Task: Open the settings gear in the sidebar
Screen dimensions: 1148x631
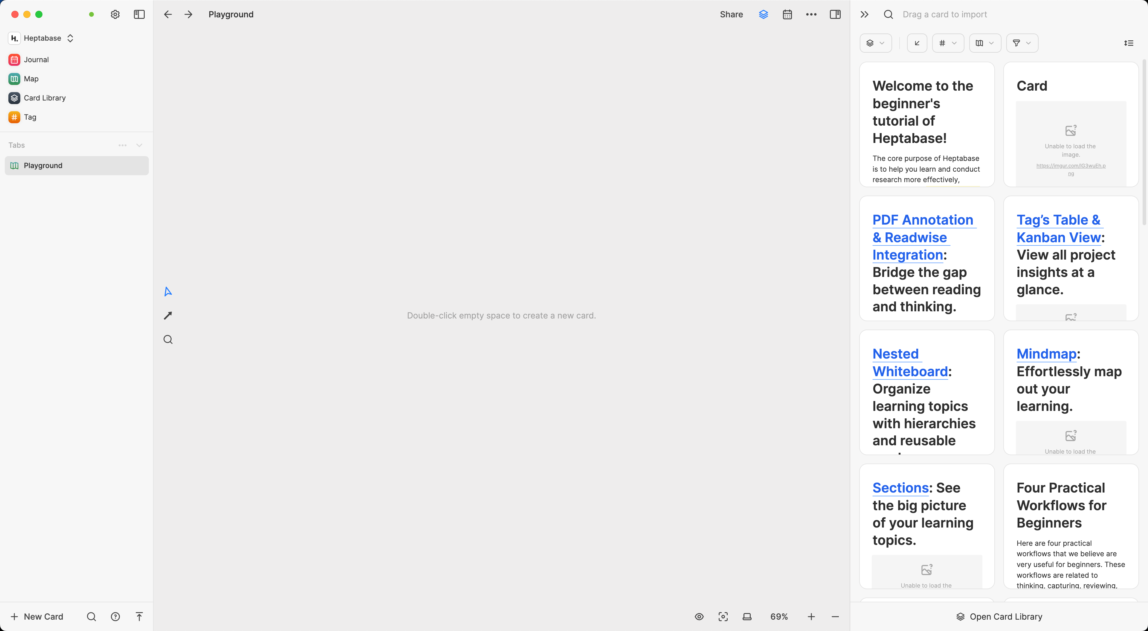Action: [115, 14]
